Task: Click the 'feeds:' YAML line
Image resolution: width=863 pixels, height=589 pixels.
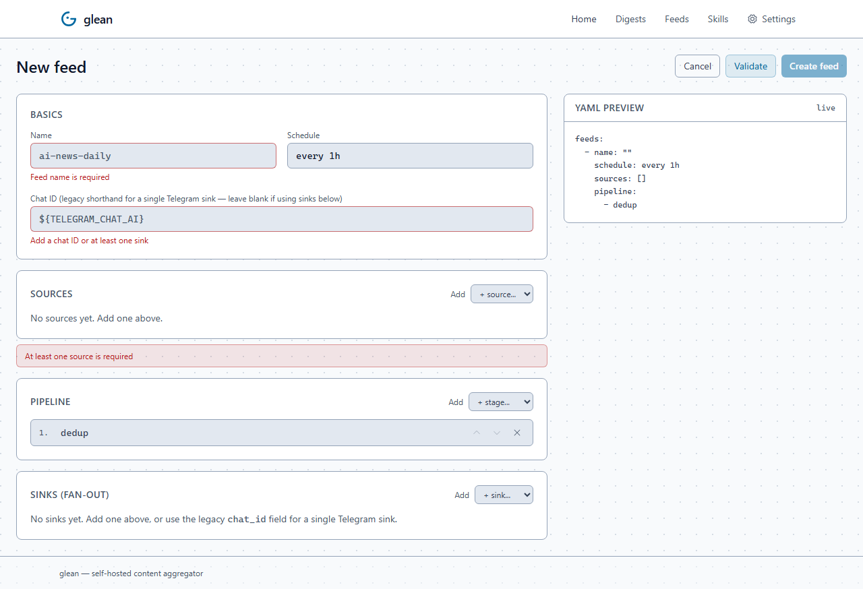Action: 589,139
